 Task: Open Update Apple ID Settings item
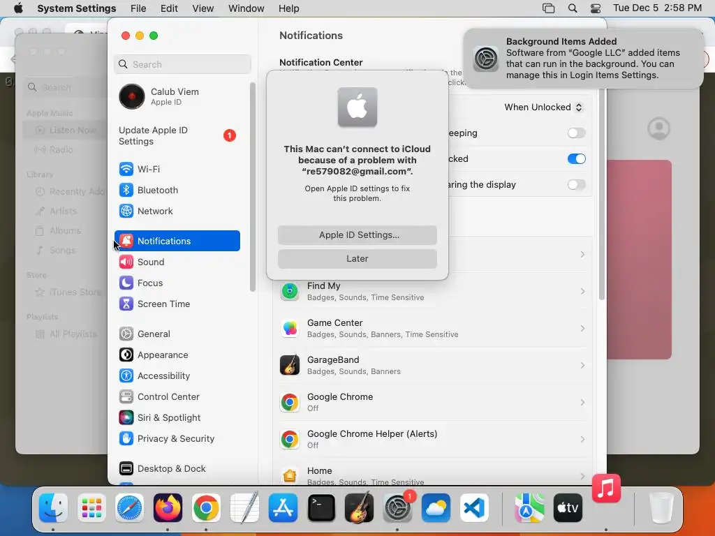[177, 136]
